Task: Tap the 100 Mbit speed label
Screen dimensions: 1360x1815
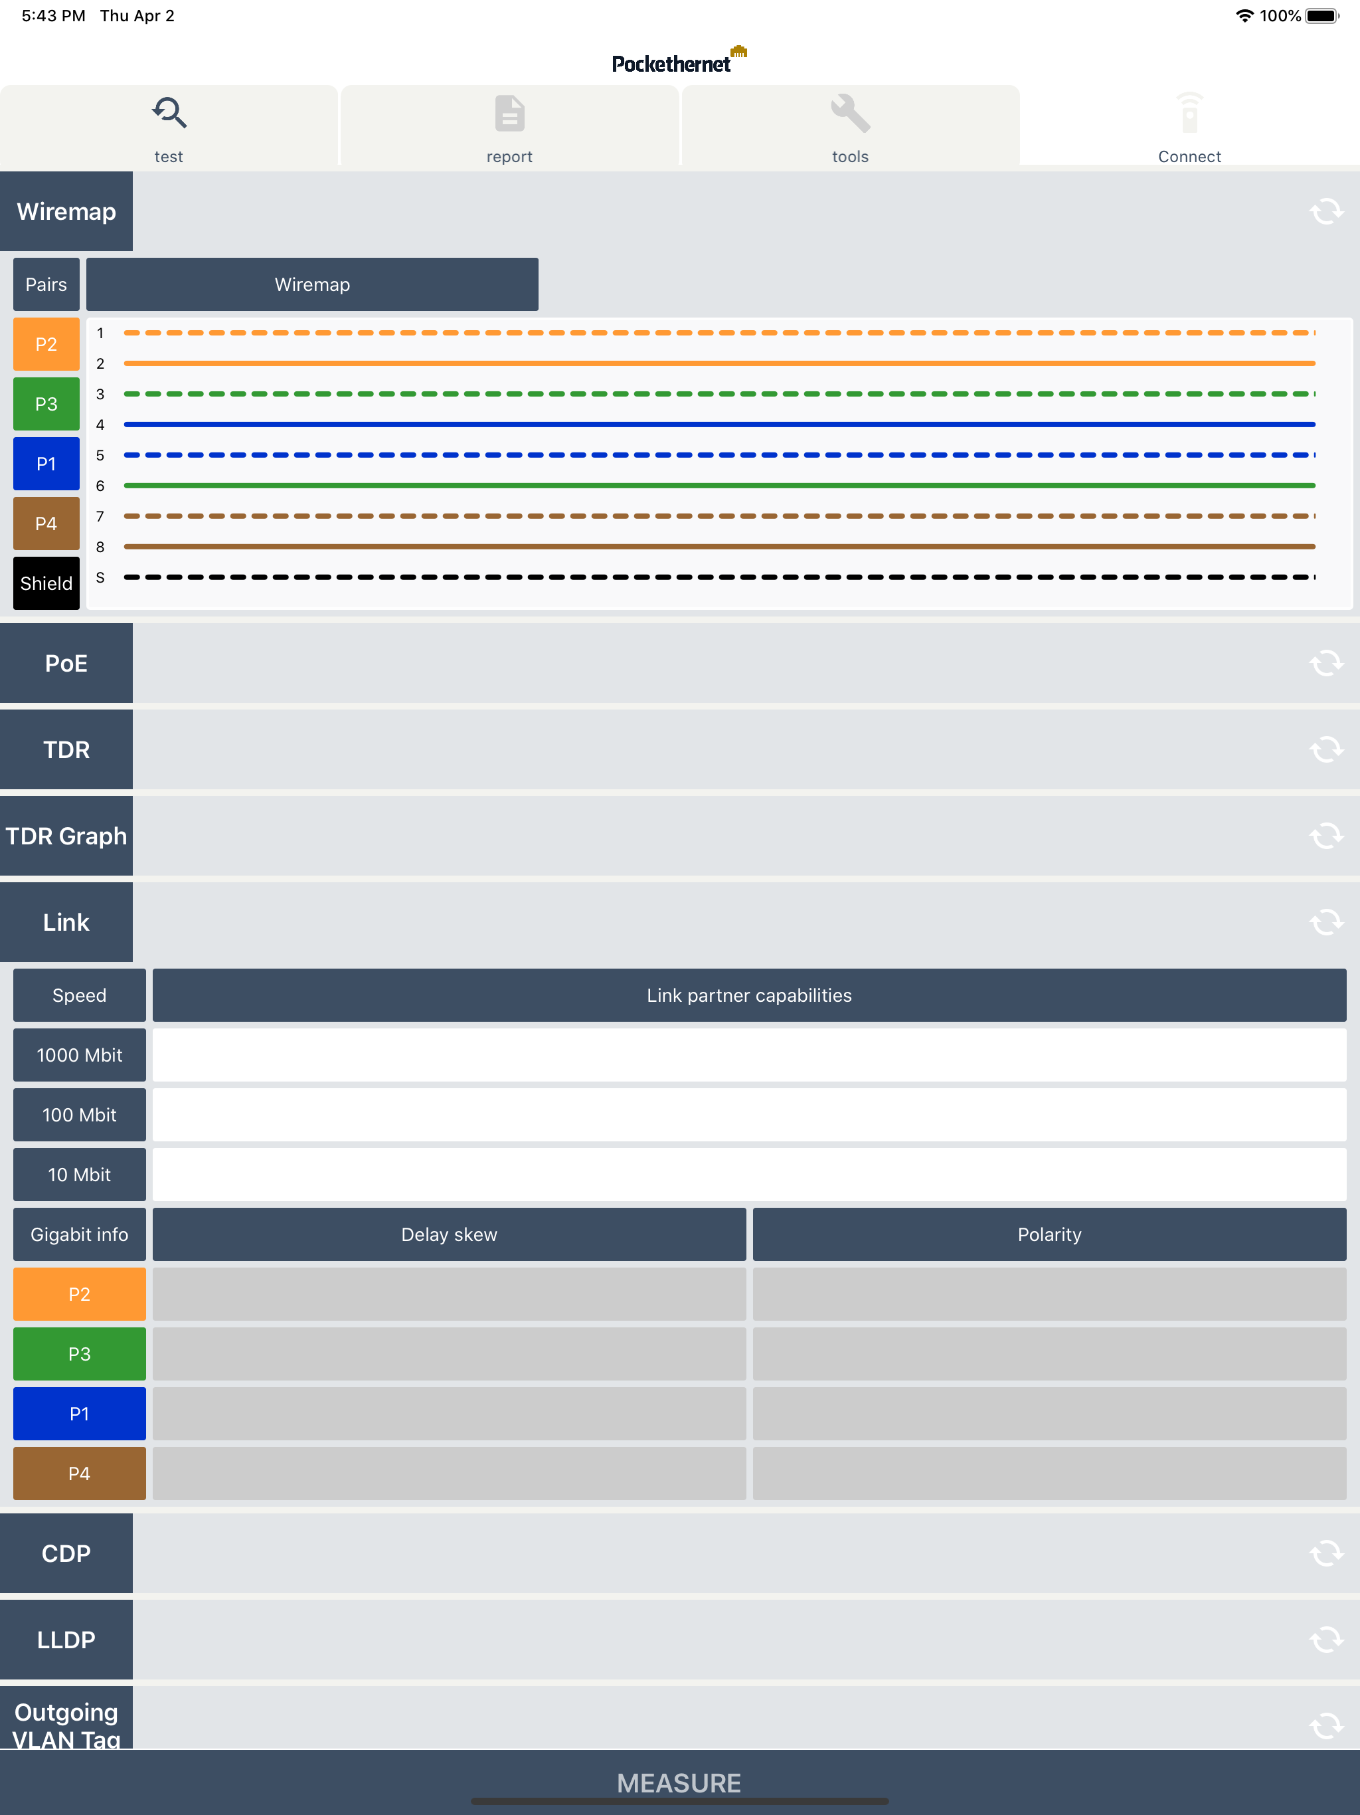Action: (80, 1115)
